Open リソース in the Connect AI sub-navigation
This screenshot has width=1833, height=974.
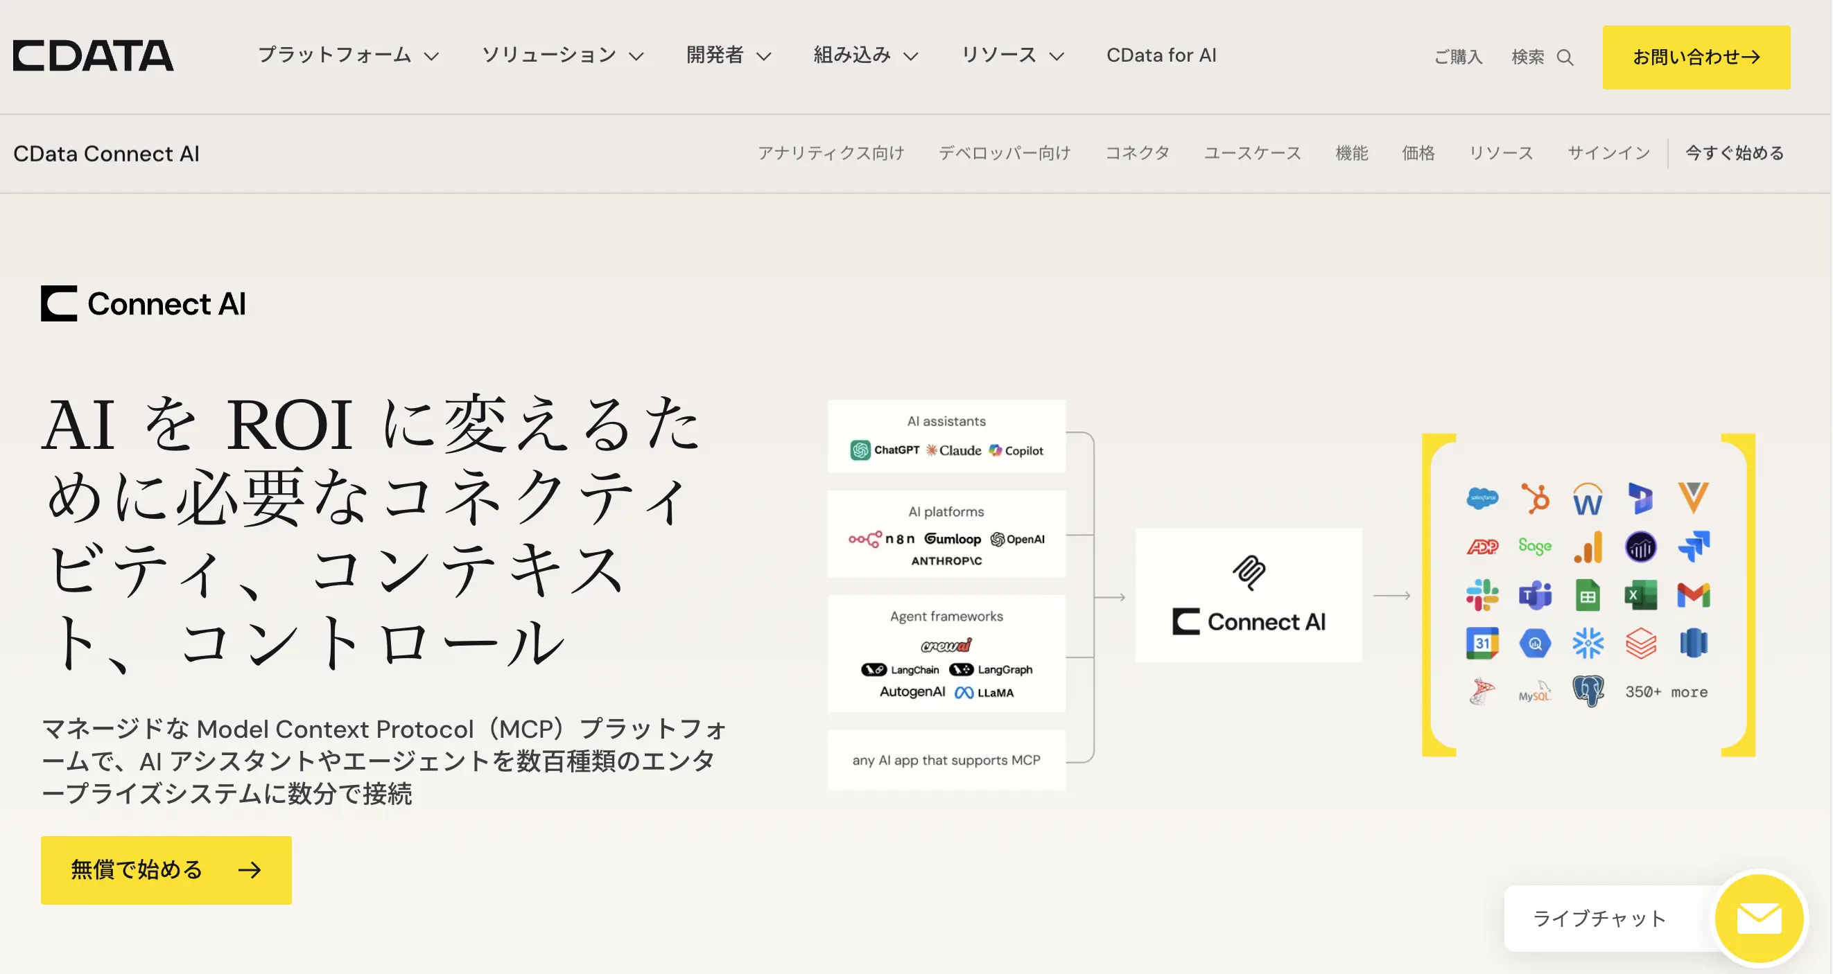click(x=1501, y=153)
